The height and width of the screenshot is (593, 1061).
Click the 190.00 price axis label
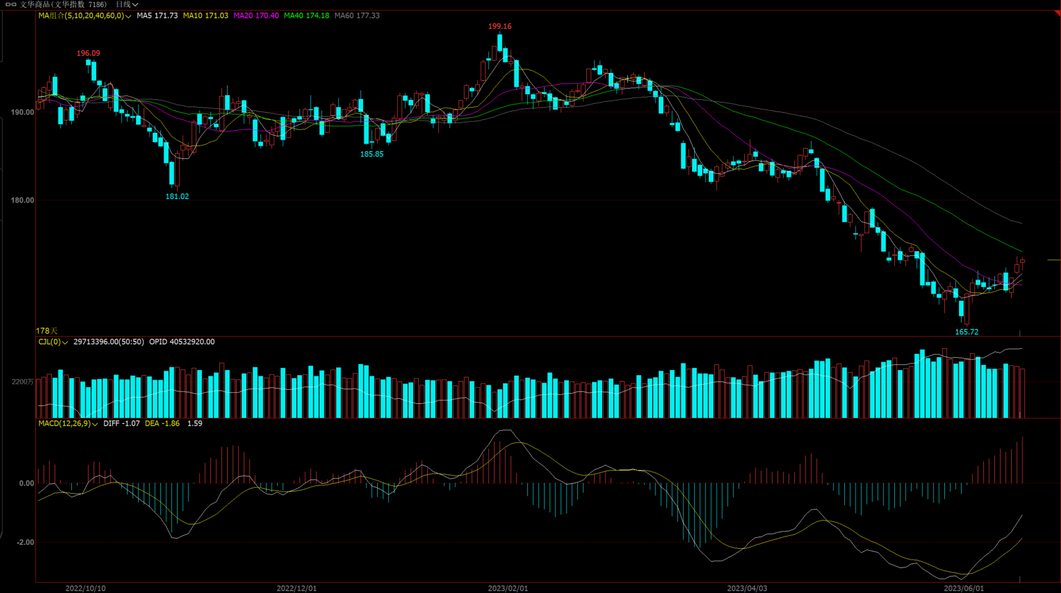coord(22,112)
